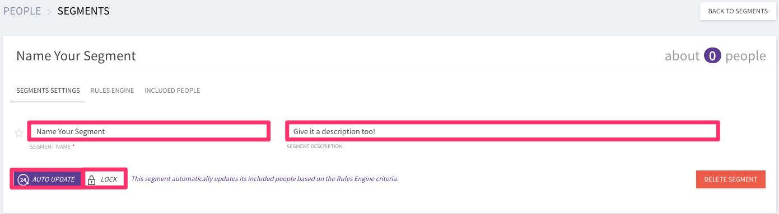Star this segment as a favorite
779x214 pixels.
[x=19, y=132]
